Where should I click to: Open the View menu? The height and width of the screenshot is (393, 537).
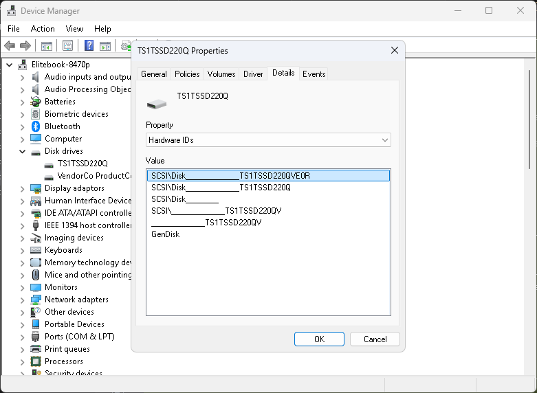[74, 29]
